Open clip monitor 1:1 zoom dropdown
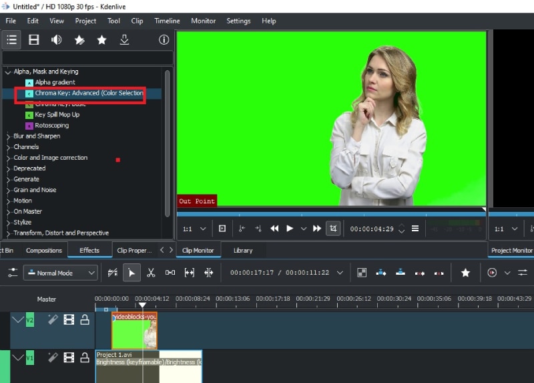 click(194, 229)
